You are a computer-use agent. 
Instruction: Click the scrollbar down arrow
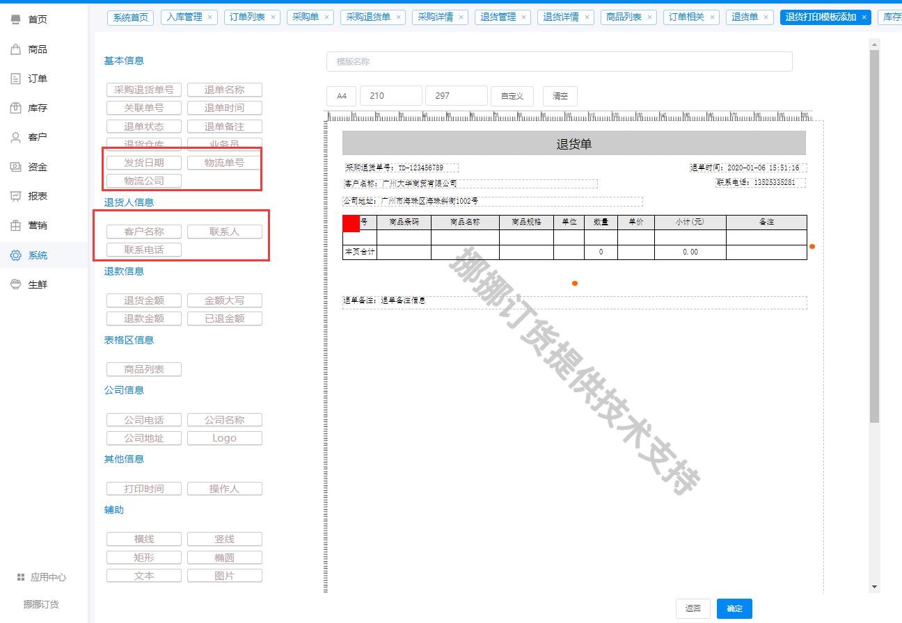[875, 587]
